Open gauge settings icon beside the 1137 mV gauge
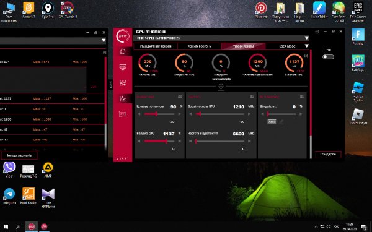 point(306,56)
